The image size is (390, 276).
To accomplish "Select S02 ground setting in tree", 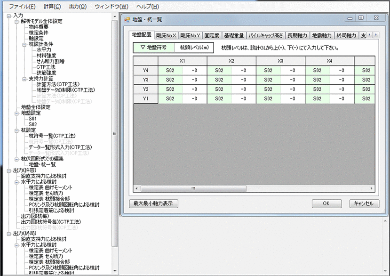I will click(32, 124).
